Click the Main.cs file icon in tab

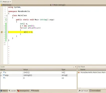[1, 2]
